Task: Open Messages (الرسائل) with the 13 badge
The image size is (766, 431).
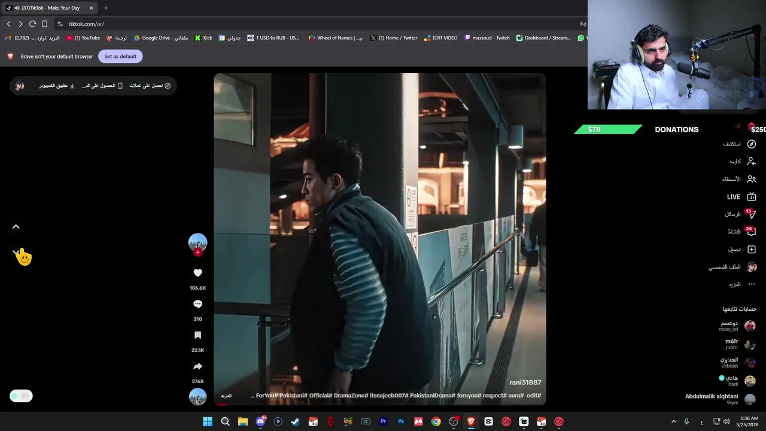Action: tap(740, 214)
